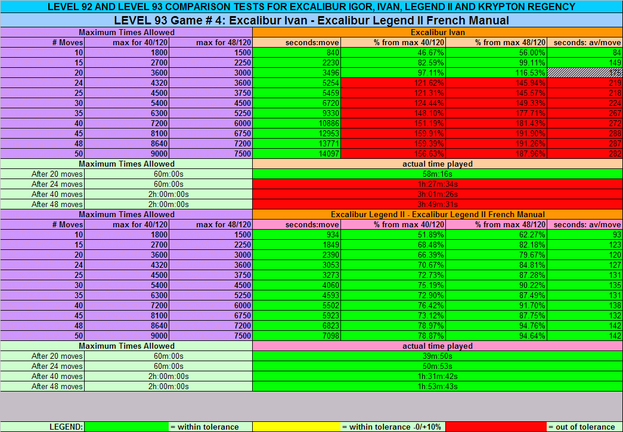Select the top banner 'LEVEL 92 AND LEVEL 93 COMPARISON TESTS'
The height and width of the screenshot is (432, 623).
pyautogui.click(x=311, y=7)
